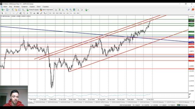Viewport: 195px width, 109px height.
Task: Select the crosshair tool
Action: pos(6,13)
